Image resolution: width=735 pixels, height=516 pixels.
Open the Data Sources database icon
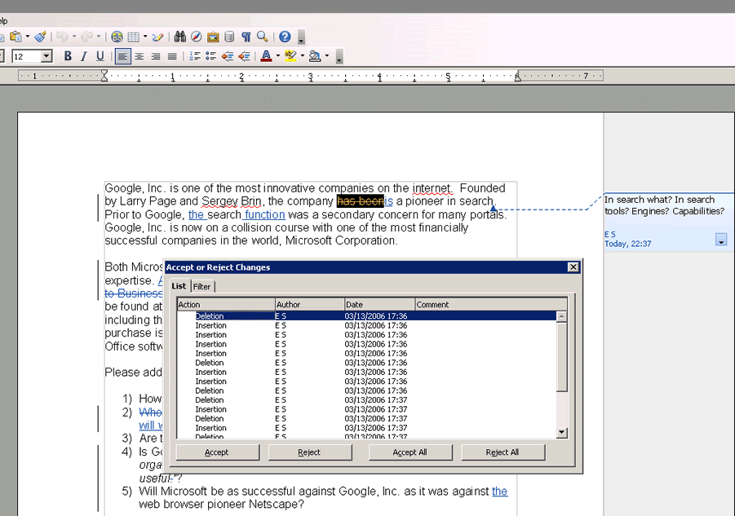[x=229, y=37]
